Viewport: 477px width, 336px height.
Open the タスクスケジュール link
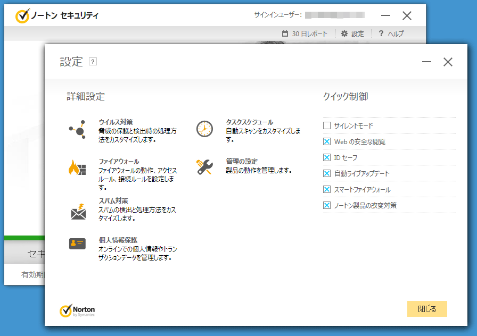pyautogui.click(x=249, y=122)
